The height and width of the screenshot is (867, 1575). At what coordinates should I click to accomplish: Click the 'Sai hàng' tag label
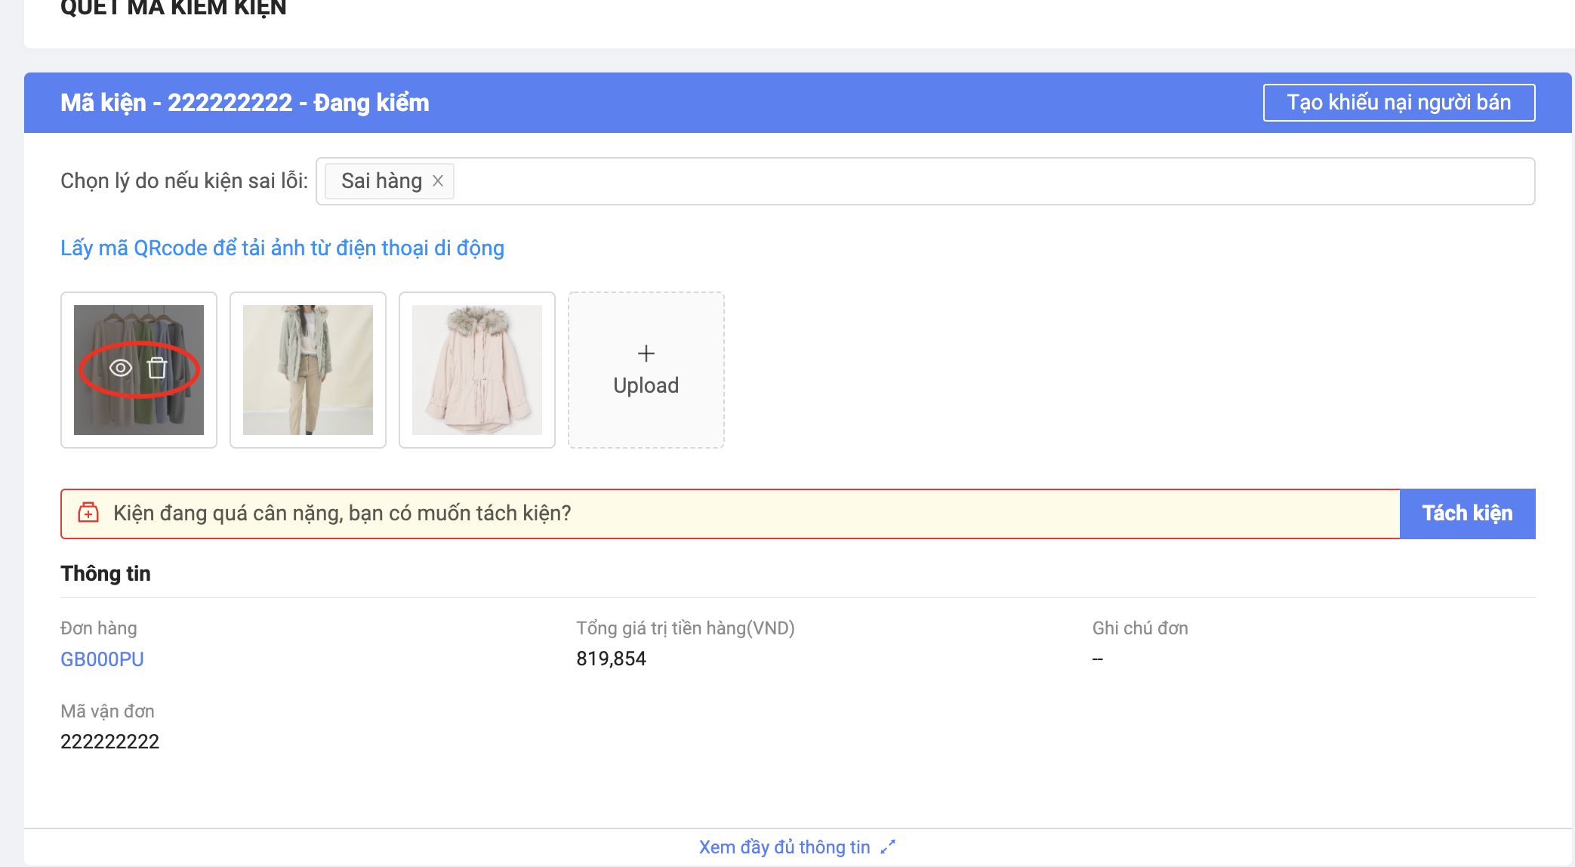click(381, 181)
